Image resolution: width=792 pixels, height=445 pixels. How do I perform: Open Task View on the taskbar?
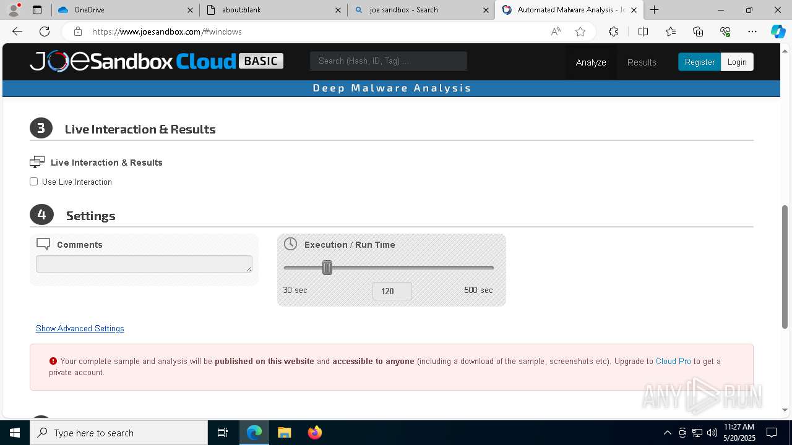tap(223, 433)
